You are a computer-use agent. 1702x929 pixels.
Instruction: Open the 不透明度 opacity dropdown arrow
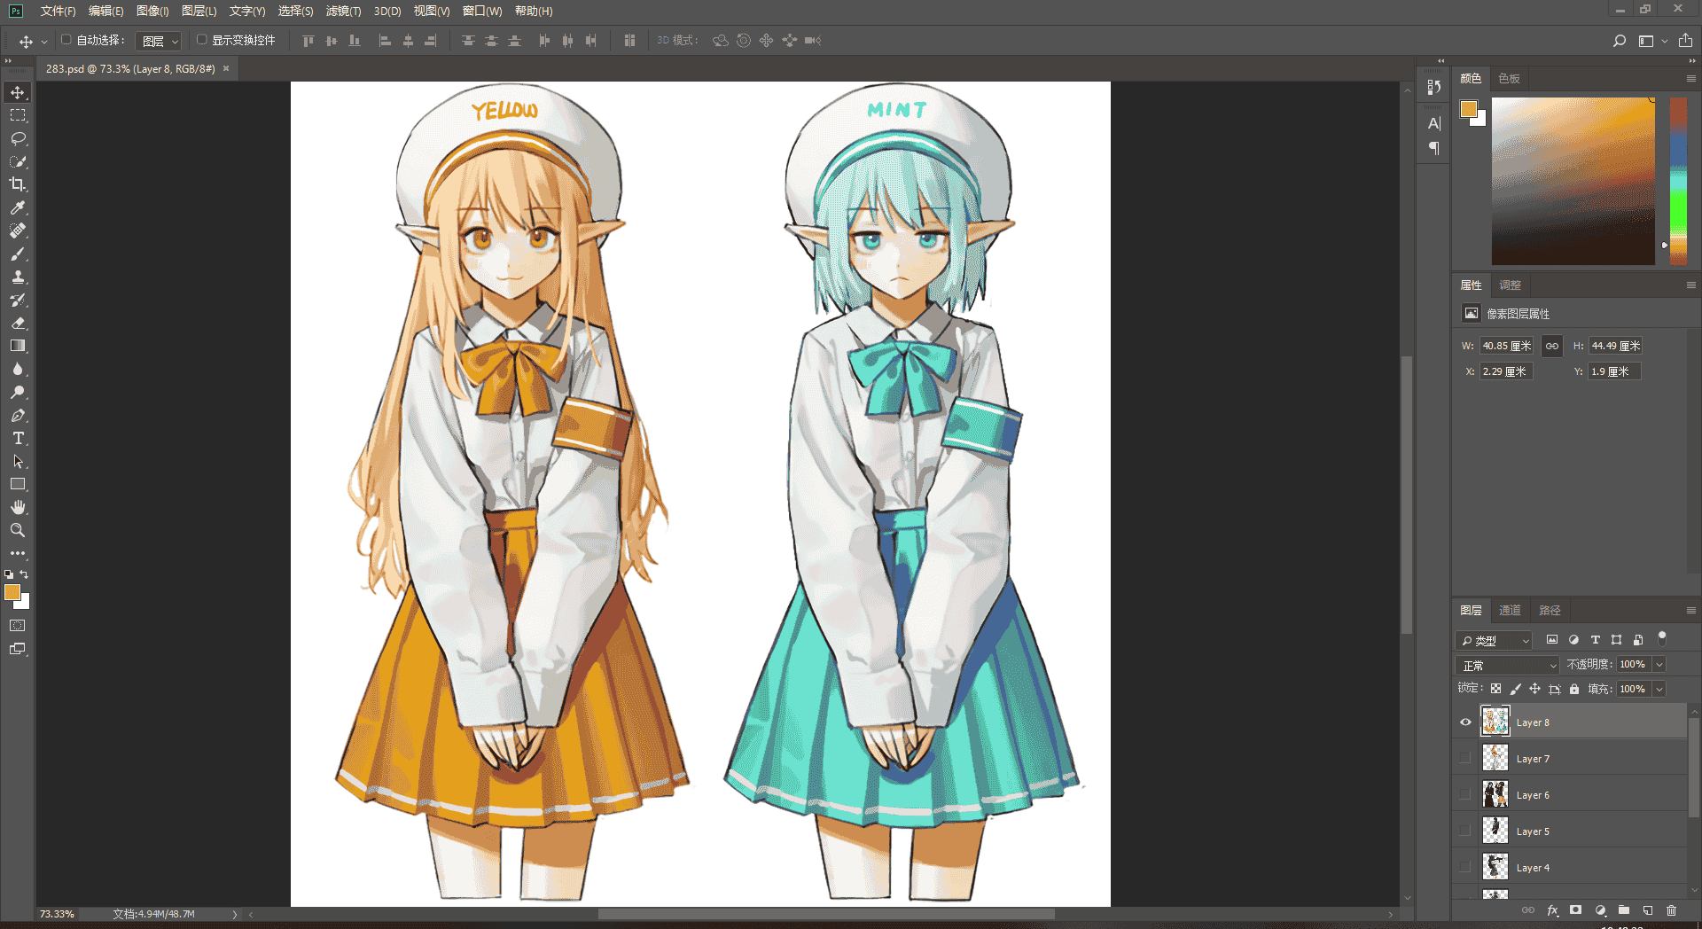tap(1659, 664)
